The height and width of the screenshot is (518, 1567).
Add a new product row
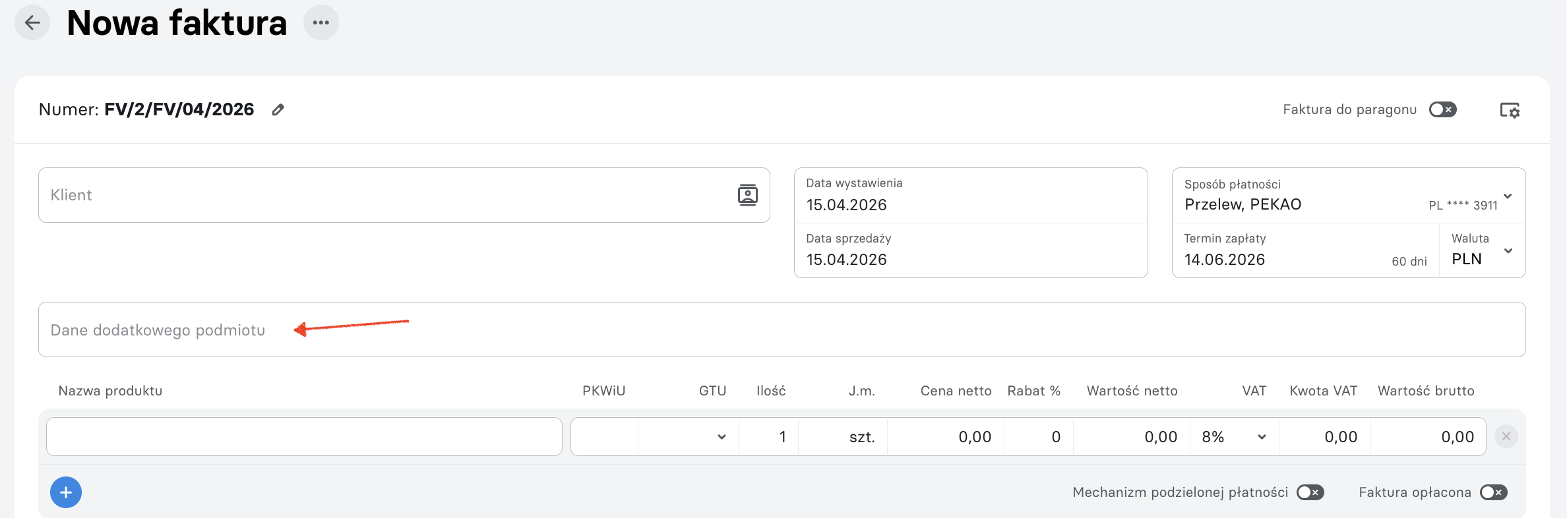[66, 492]
